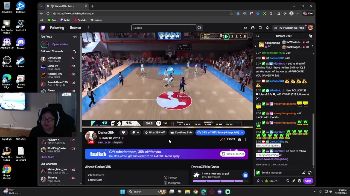The image size is (350, 196).
Task: Click the Kick bookmark
Action: (x=52, y=20)
